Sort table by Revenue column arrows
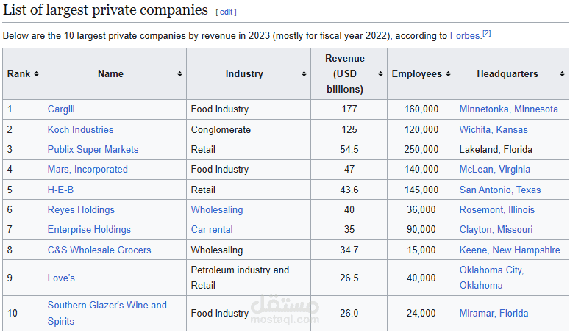The width and height of the screenshot is (570, 332). (380, 73)
